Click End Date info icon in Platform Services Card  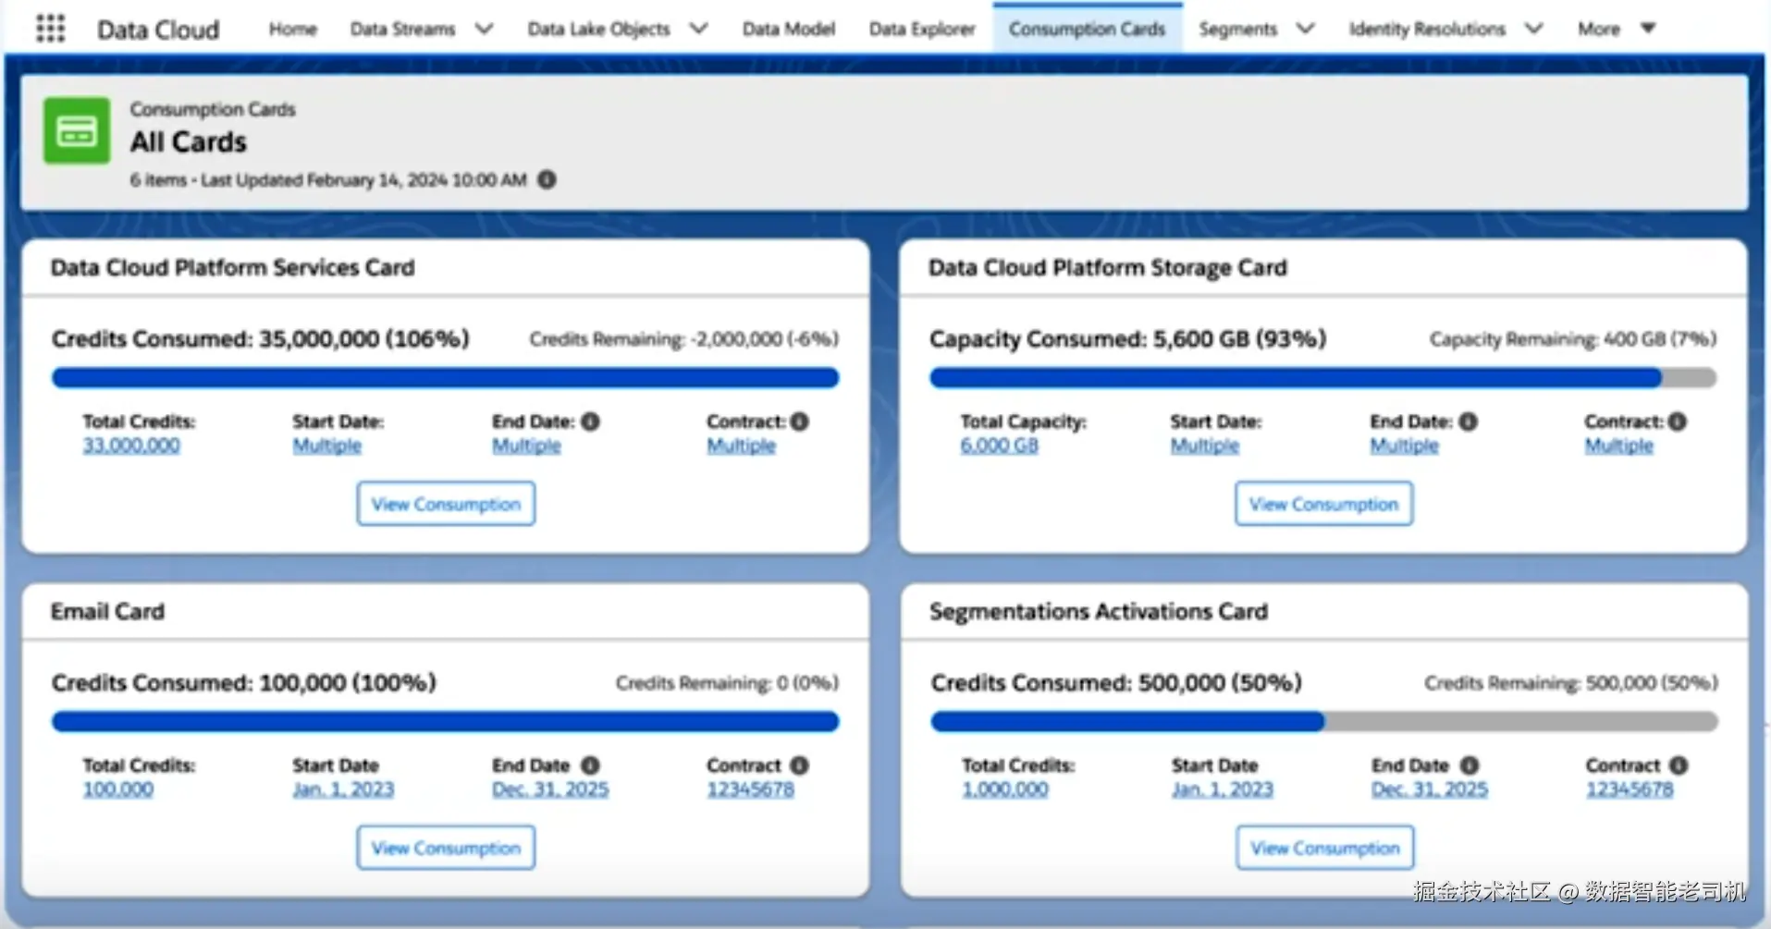(590, 422)
